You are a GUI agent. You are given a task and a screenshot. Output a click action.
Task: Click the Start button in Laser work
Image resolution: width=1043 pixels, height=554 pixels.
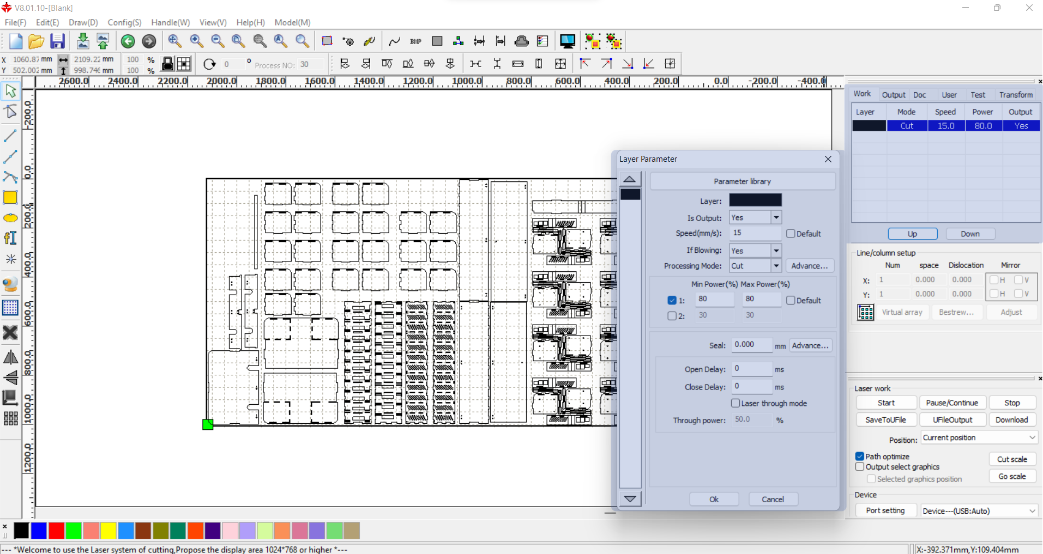click(x=886, y=403)
